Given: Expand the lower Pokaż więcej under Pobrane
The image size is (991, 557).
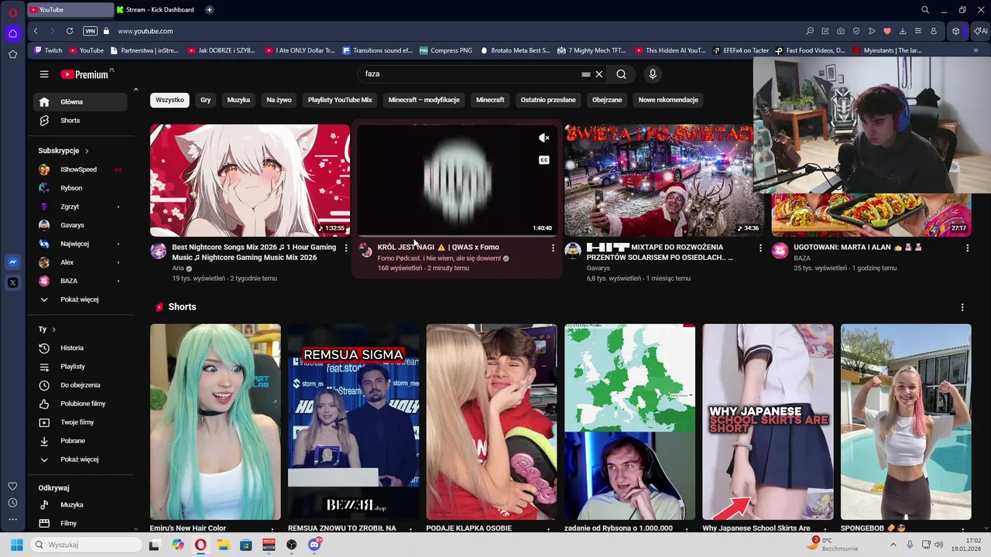Looking at the screenshot, I should (x=80, y=460).
